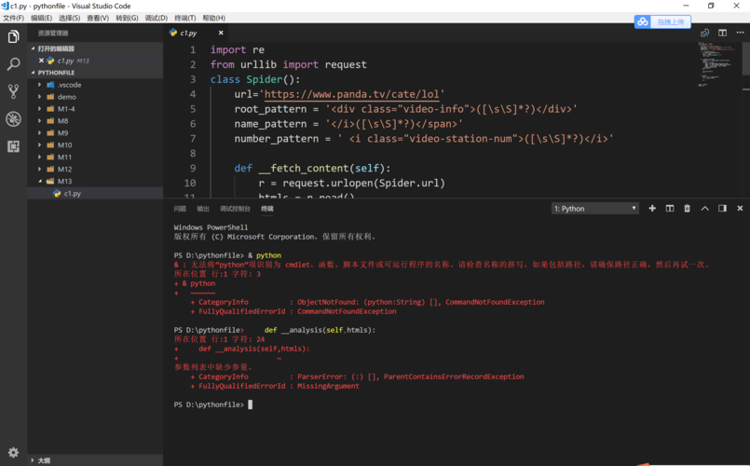Click the 'root_pattern' variable in code
Image resolution: width=750 pixels, height=466 pixels.
pos(270,109)
